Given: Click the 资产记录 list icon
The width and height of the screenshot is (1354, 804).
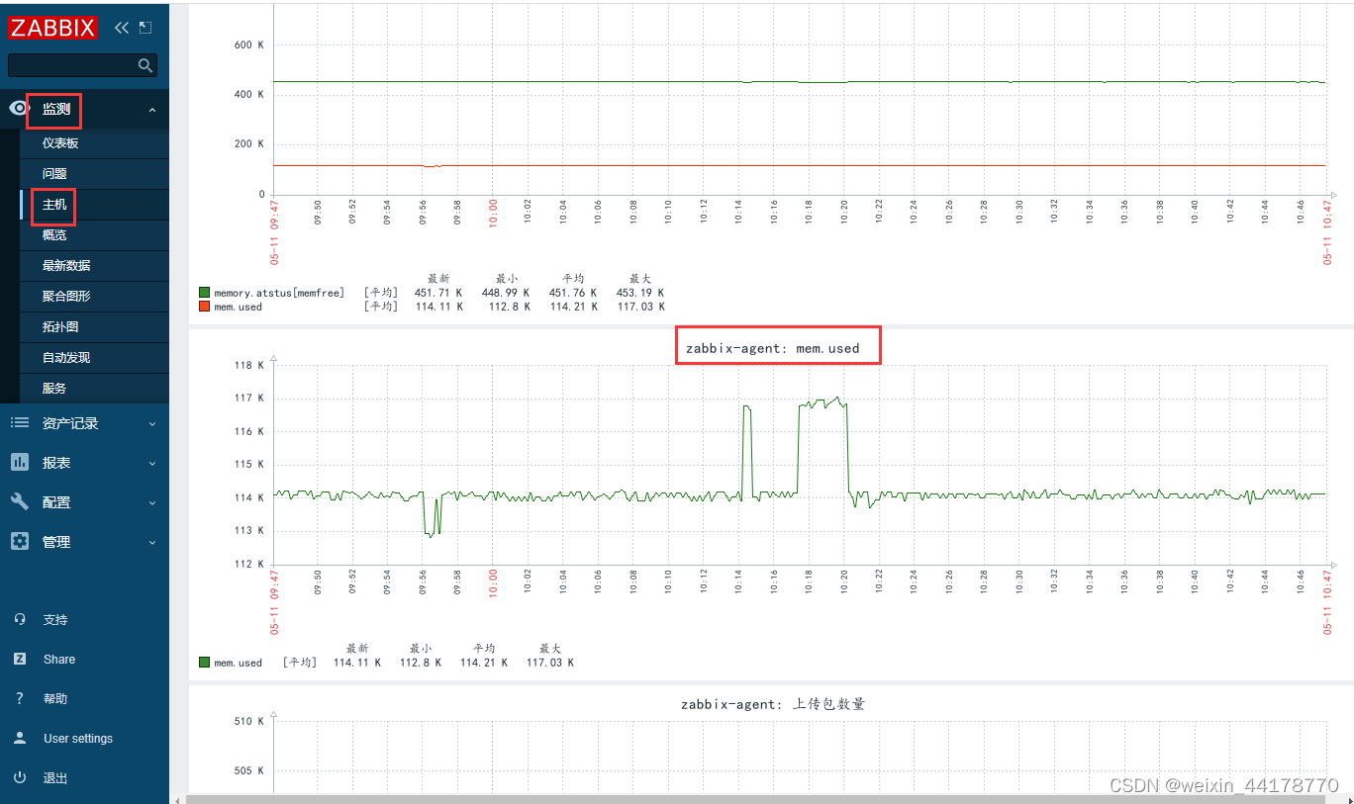Looking at the screenshot, I should point(19,422).
